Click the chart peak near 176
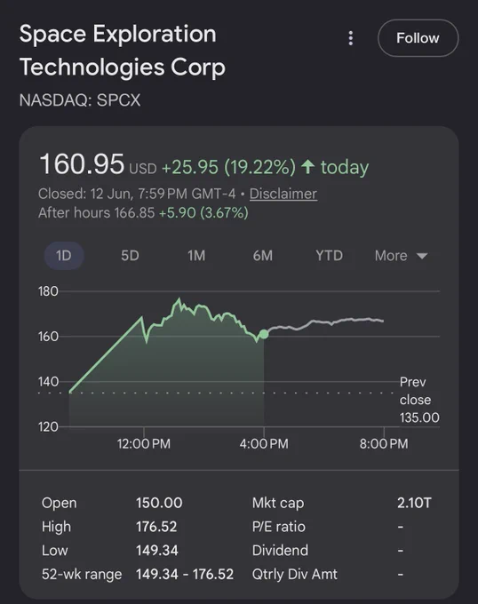478x604 pixels. 179,299
